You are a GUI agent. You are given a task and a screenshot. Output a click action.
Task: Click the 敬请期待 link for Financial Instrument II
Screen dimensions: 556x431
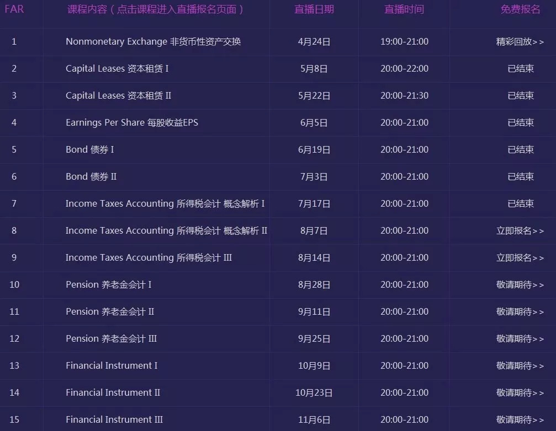[520, 392]
